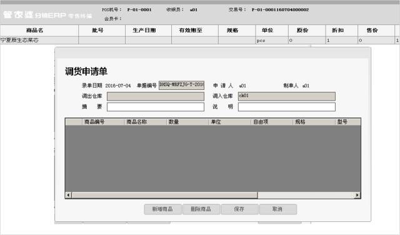The image size is (400, 235).
Task: Click the 数量 column header
Action: point(187,122)
